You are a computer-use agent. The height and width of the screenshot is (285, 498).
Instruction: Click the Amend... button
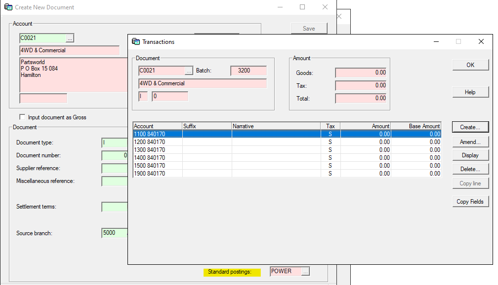click(470, 142)
